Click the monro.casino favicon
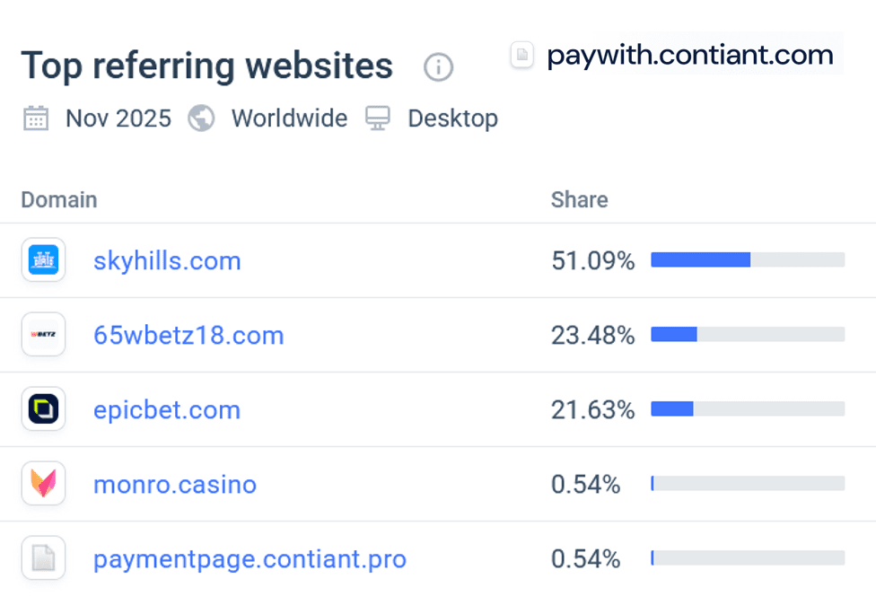This screenshot has width=876, height=605. pyautogui.click(x=43, y=484)
